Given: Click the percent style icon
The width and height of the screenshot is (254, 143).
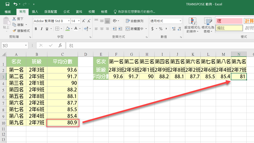Looking at the screenshot, I should click(x=160, y=29).
